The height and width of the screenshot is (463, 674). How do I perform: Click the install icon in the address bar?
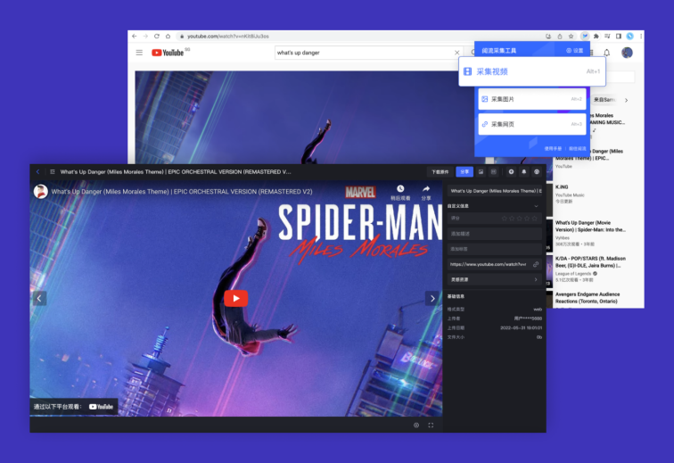(x=548, y=37)
